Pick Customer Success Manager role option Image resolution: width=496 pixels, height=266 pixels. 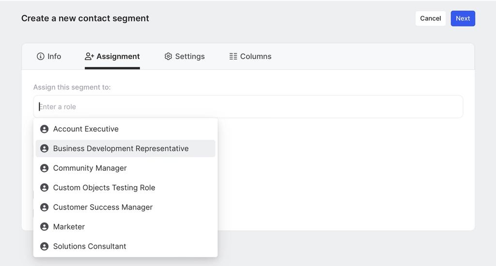103,207
